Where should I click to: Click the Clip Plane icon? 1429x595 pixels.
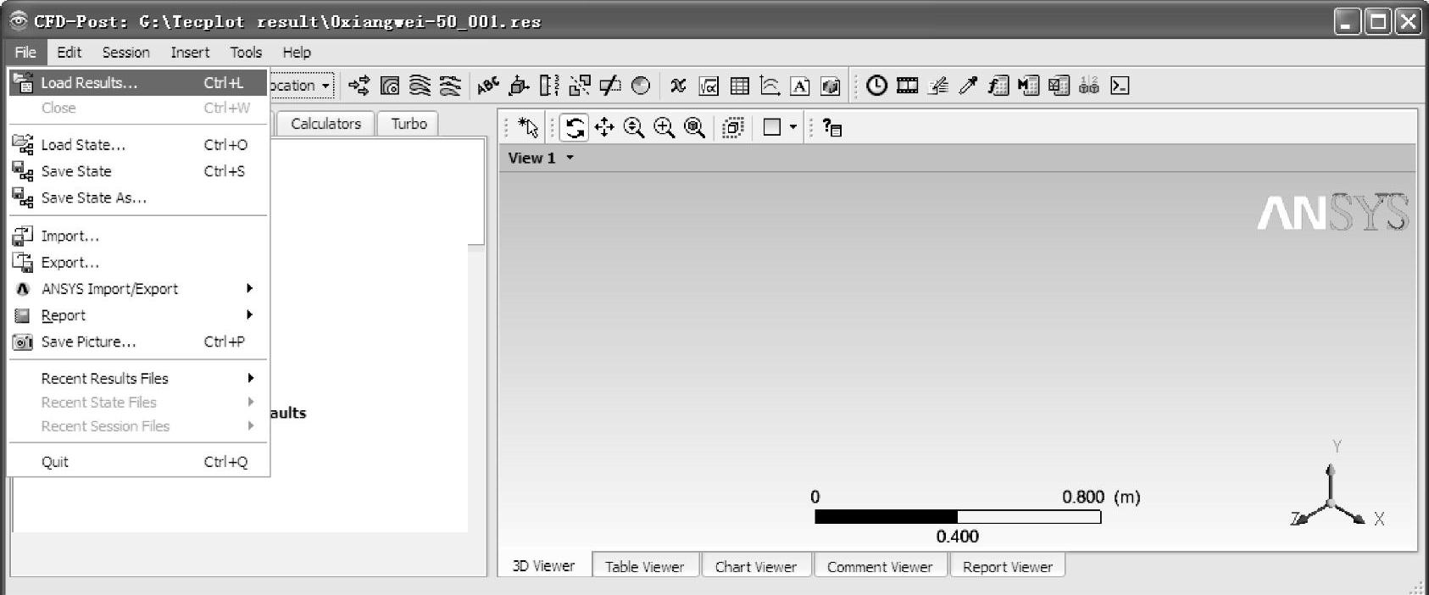(x=610, y=86)
